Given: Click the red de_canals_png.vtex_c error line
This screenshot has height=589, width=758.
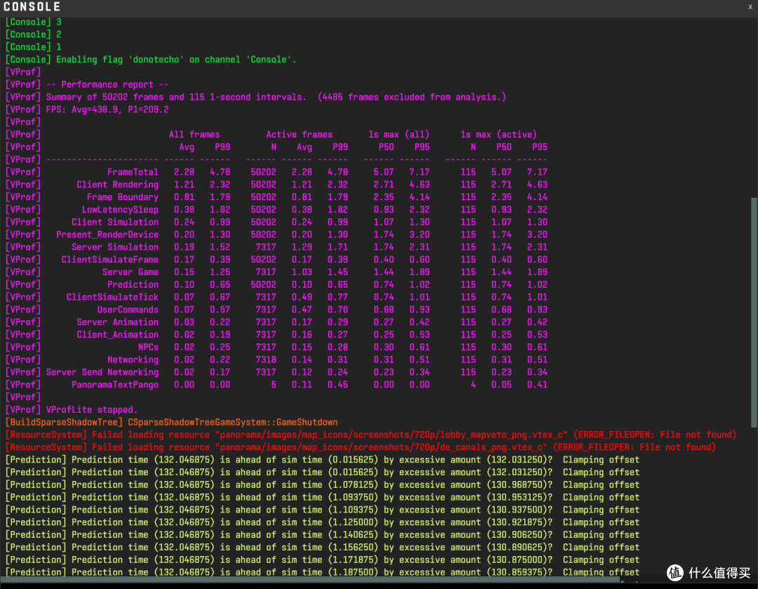Looking at the screenshot, I should coord(361,448).
